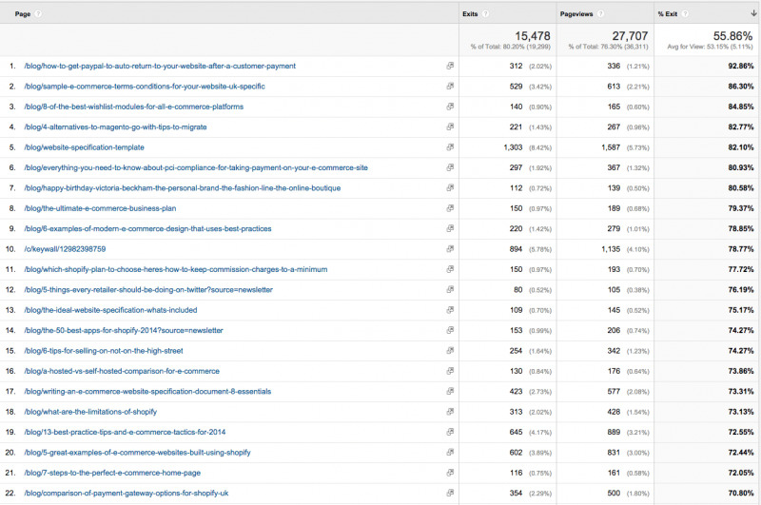Open ultimate e-commerce business-plan link
This screenshot has width=761, height=505.
pos(101,208)
